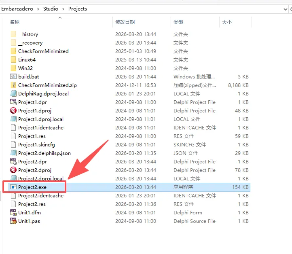Image resolution: width=292 pixels, height=254 pixels.
Task: Click the file name CheckFormMinimized.zip
Action: click(x=47, y=85)
